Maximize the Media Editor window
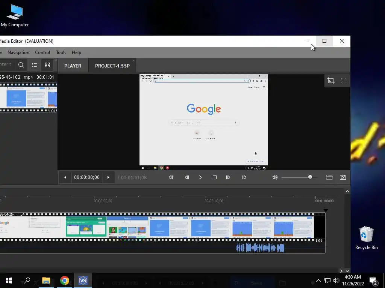Viewport: 385px width, 288px height. [x=324, y=41]
